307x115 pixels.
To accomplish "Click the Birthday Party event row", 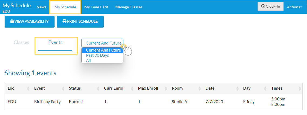I will pyautogui.click(x=47, y=102).
